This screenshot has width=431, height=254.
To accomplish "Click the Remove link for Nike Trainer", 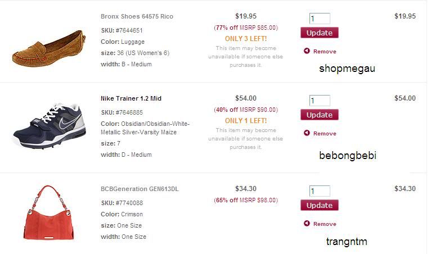I will pos(325,133).
